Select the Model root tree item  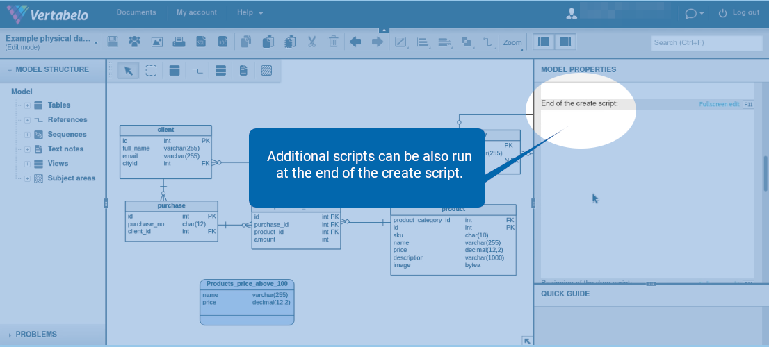(x=22, y=92)
